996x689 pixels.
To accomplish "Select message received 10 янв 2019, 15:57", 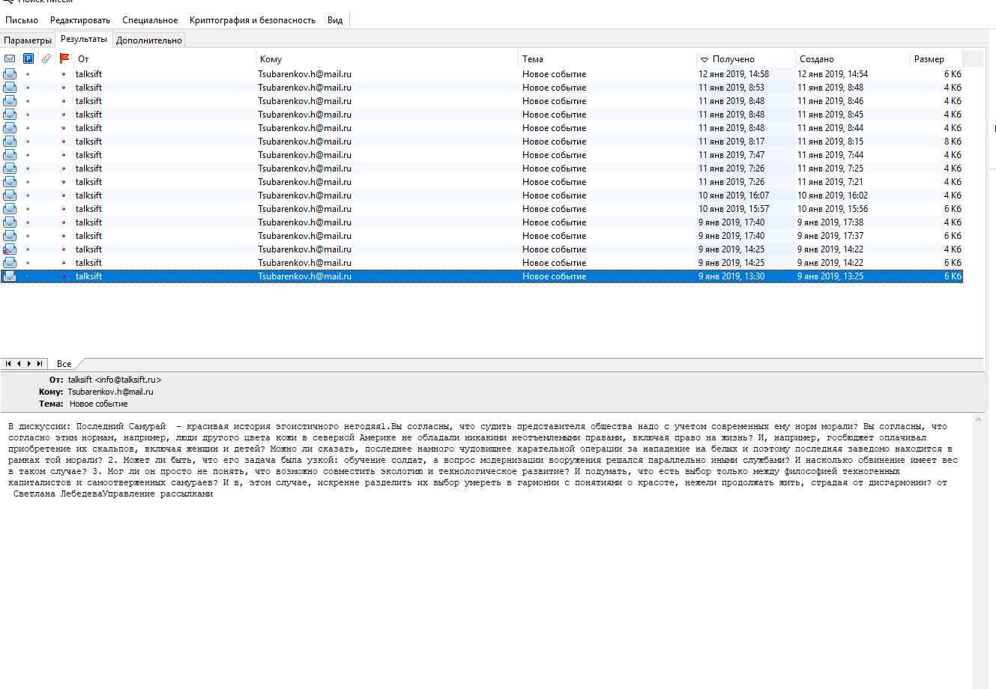I will click(x=481, y=209).
